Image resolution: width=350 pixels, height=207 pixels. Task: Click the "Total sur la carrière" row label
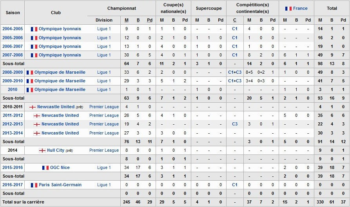coord(24,202)
